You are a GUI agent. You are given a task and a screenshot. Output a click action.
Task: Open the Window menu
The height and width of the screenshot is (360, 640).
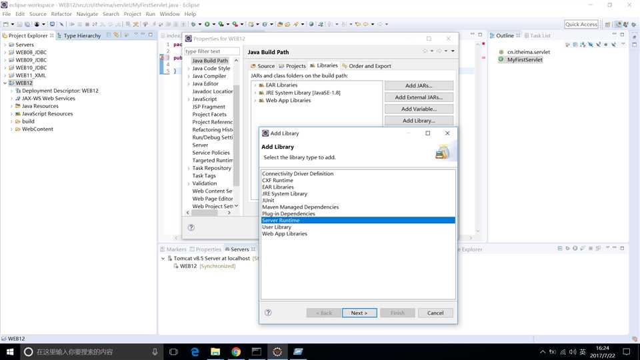[169, 14]
